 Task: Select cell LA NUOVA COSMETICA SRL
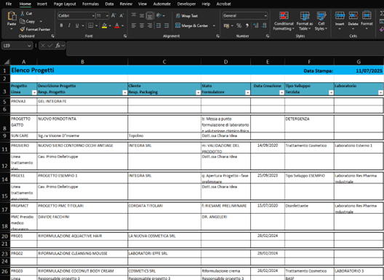click(164, 236)
